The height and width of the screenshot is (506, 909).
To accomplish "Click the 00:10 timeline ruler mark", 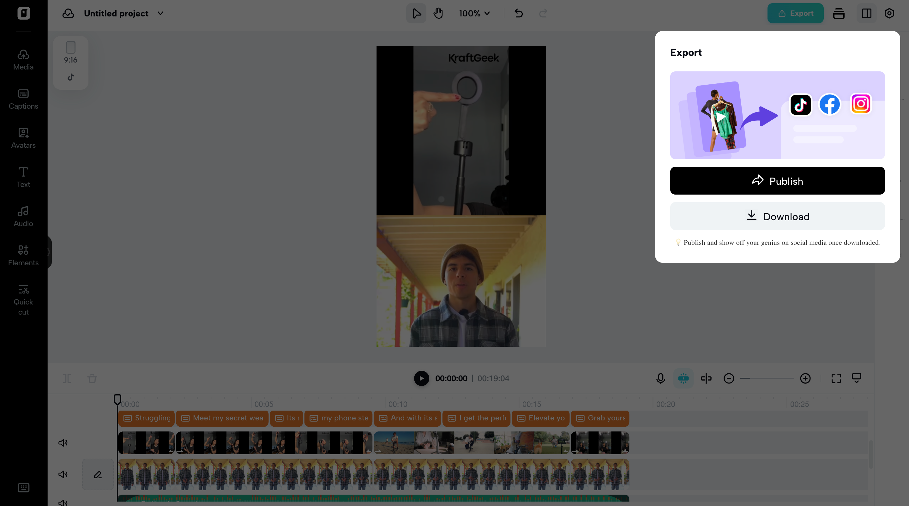I will (398, 404).
